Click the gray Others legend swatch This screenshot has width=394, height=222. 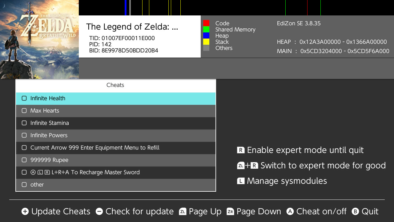click(x=206, y=48)
